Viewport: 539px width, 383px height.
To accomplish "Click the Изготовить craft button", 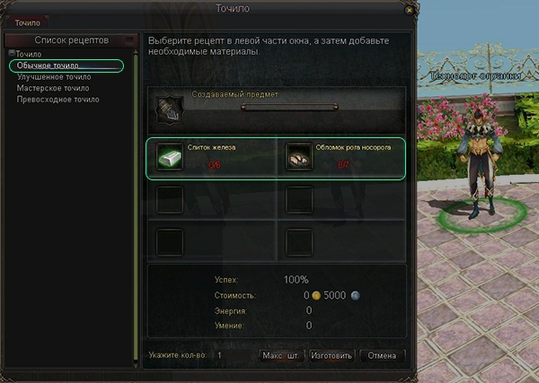I will tap(331, 355).
